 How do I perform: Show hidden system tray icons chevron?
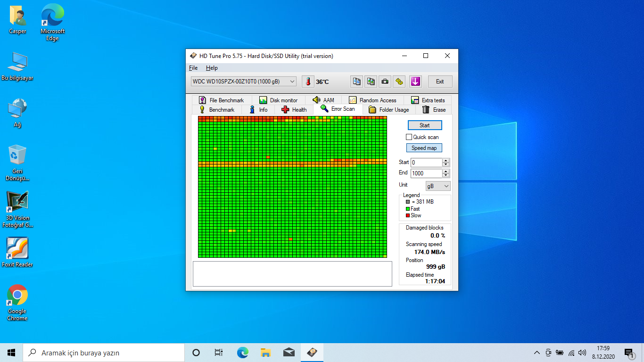537,353
